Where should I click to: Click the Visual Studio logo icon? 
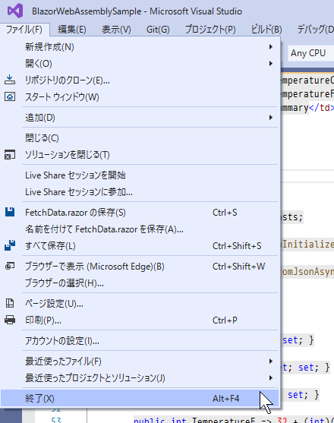(x=15, y=11)
